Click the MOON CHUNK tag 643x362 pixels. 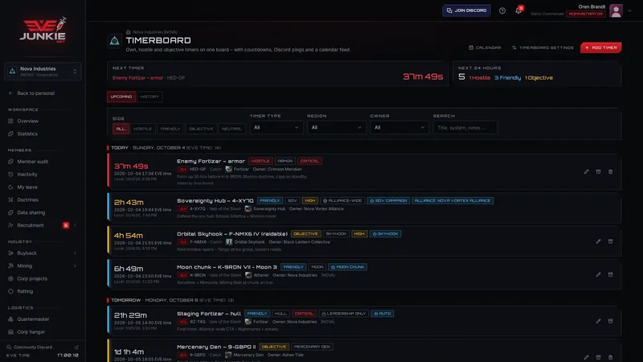(x=348, y=267)
